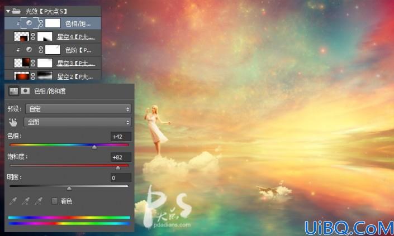The height and width of the screenshot is (236, 394).
Task: Select the 星空4 layer thumbnail
Action: pos(22,36)
